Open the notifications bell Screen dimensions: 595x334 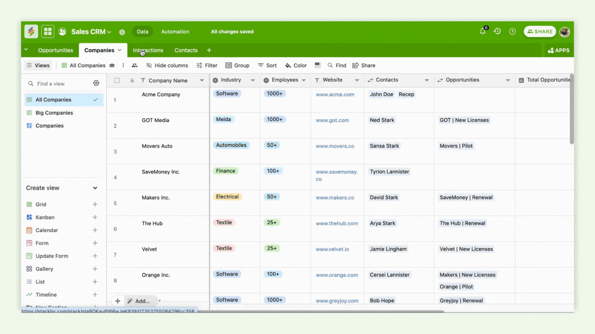483,31
